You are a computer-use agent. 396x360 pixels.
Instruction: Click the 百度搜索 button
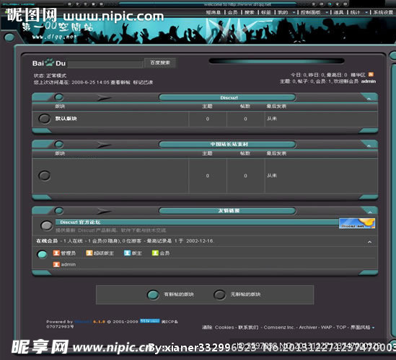160,63
